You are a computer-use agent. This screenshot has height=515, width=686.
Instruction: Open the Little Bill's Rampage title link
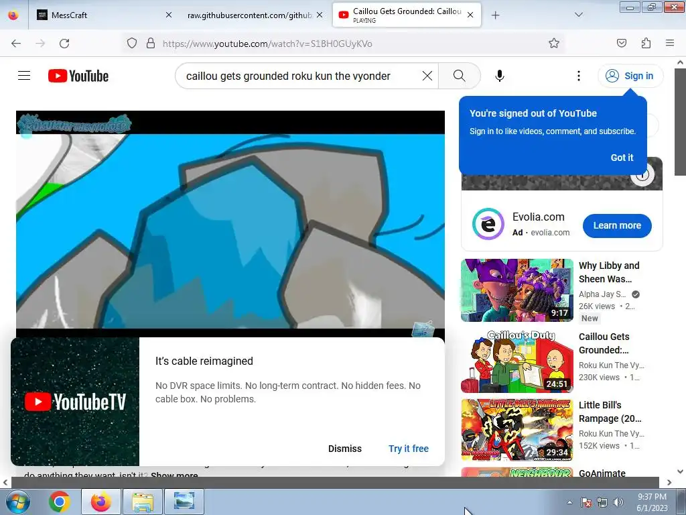click(610, 412)
